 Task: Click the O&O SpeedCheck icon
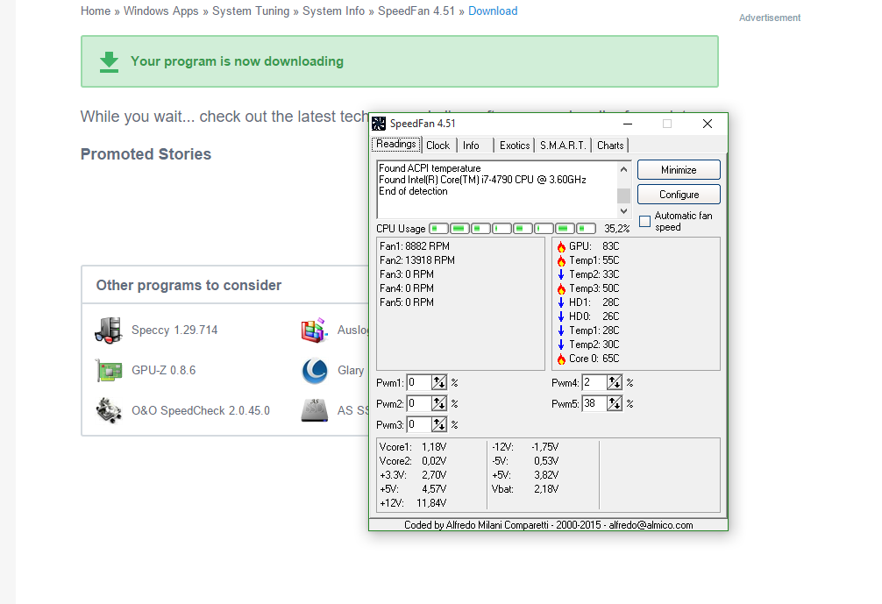[109, 410]
